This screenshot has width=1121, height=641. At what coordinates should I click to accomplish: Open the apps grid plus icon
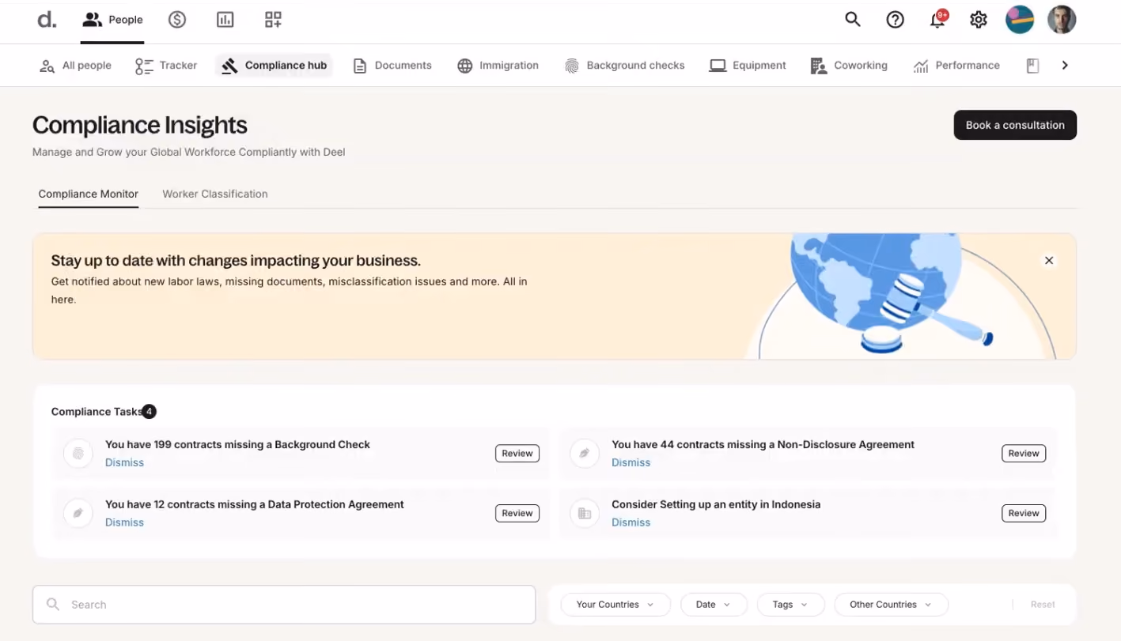[273, 20]
